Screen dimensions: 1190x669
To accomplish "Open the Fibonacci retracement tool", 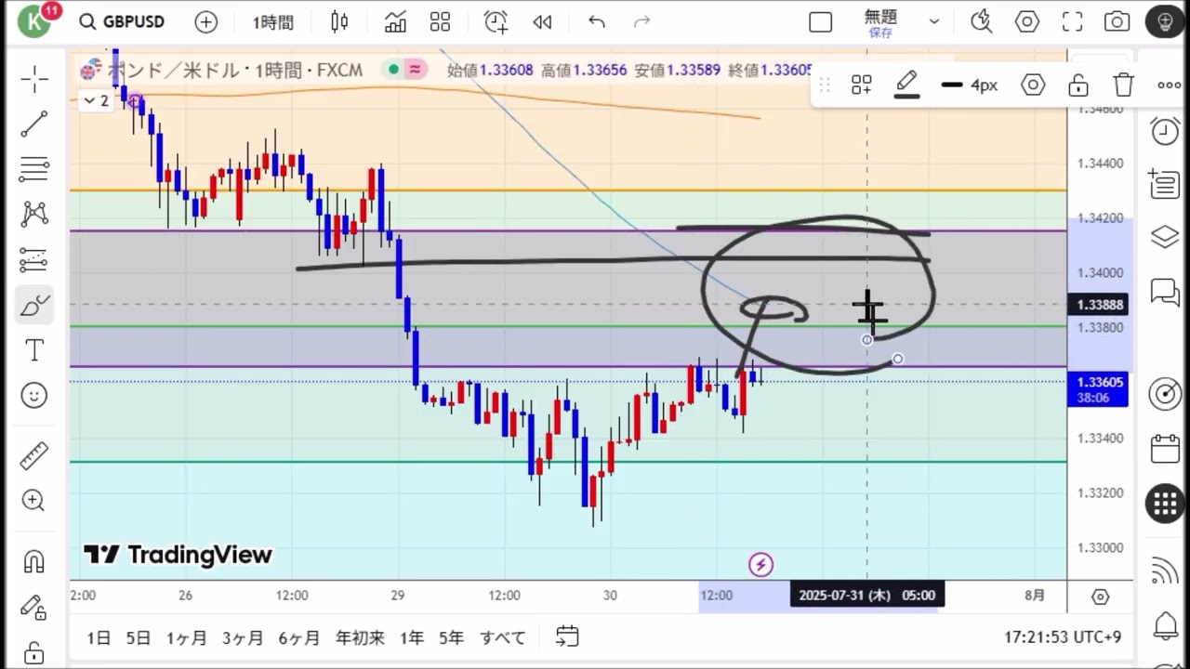I will (34, 169).
